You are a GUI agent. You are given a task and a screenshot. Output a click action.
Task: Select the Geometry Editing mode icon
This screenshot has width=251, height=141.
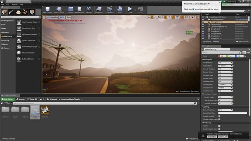(32, 12)
